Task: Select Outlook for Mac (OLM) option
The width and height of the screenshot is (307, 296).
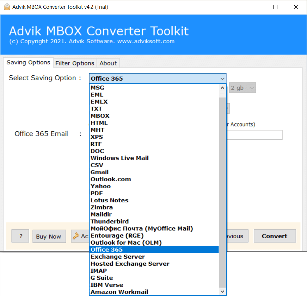Action: coord(154,243)
